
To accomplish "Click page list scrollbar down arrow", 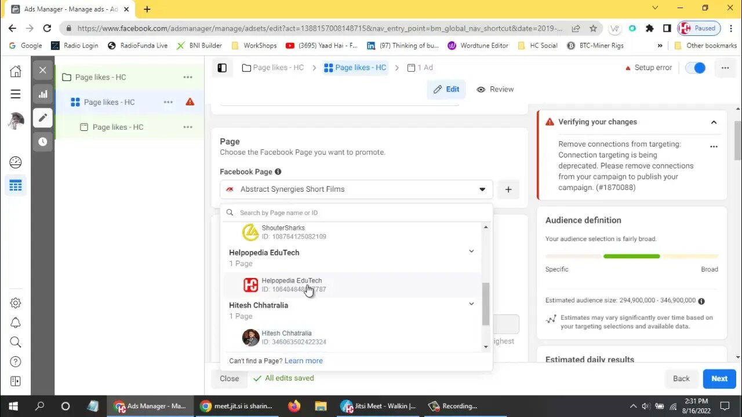I will 486,347.
